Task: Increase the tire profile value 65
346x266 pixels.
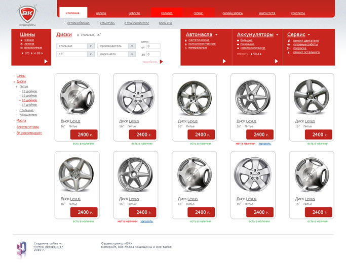Action: click(42, 53)
